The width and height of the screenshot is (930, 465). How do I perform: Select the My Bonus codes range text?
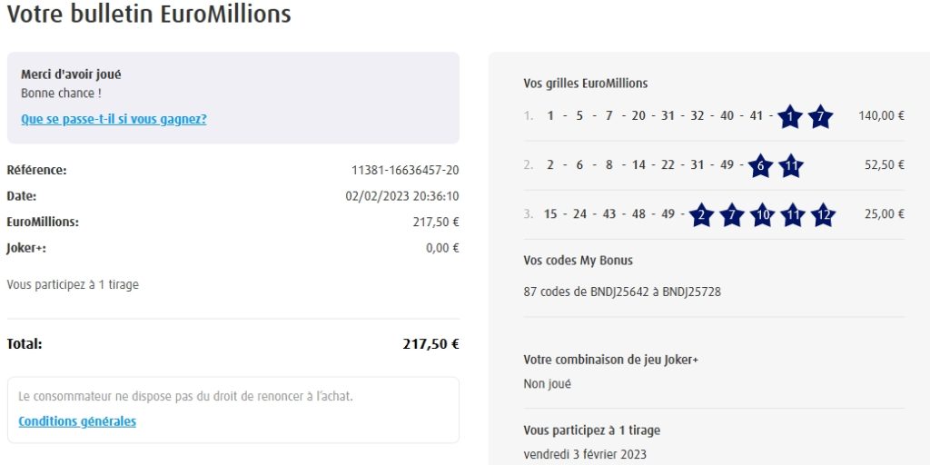[x=622, y=292]
